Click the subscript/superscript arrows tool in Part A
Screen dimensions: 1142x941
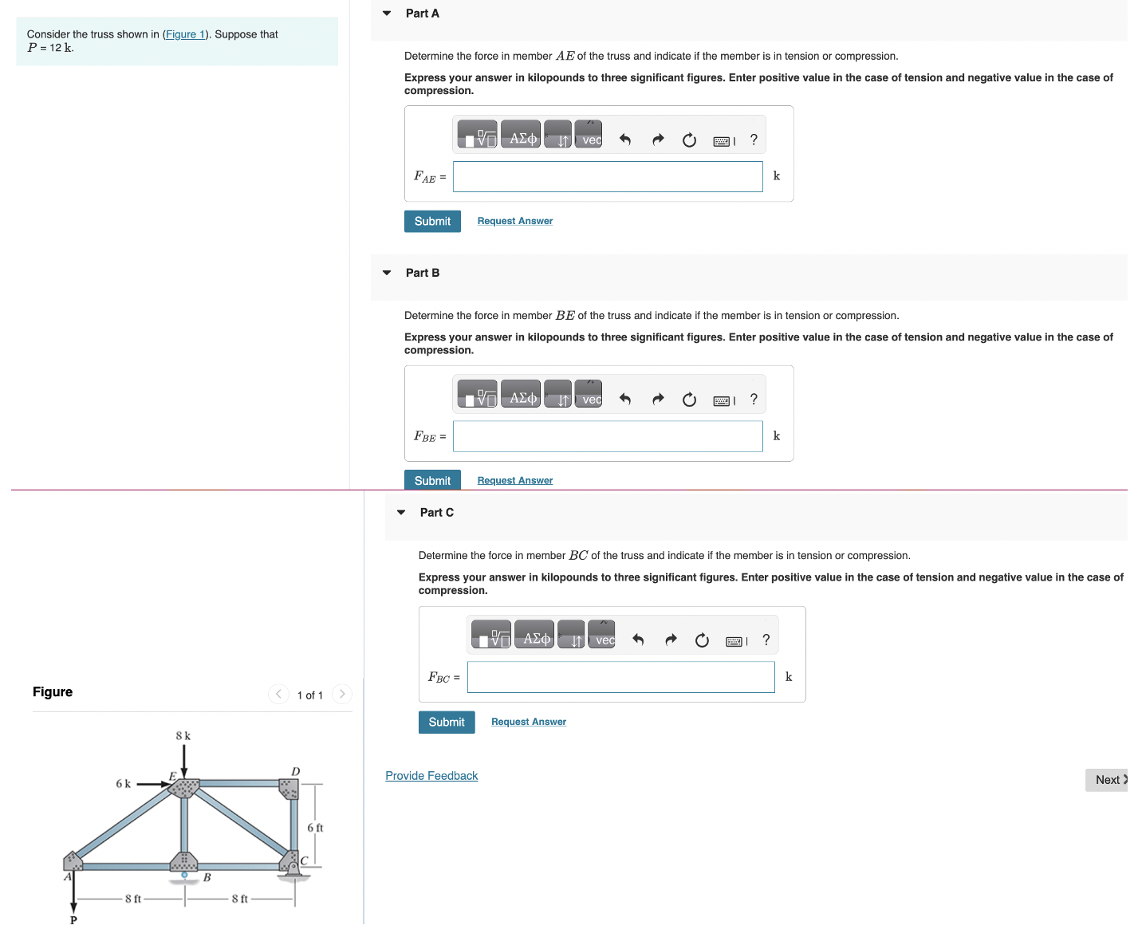click(x=558, y=135)
